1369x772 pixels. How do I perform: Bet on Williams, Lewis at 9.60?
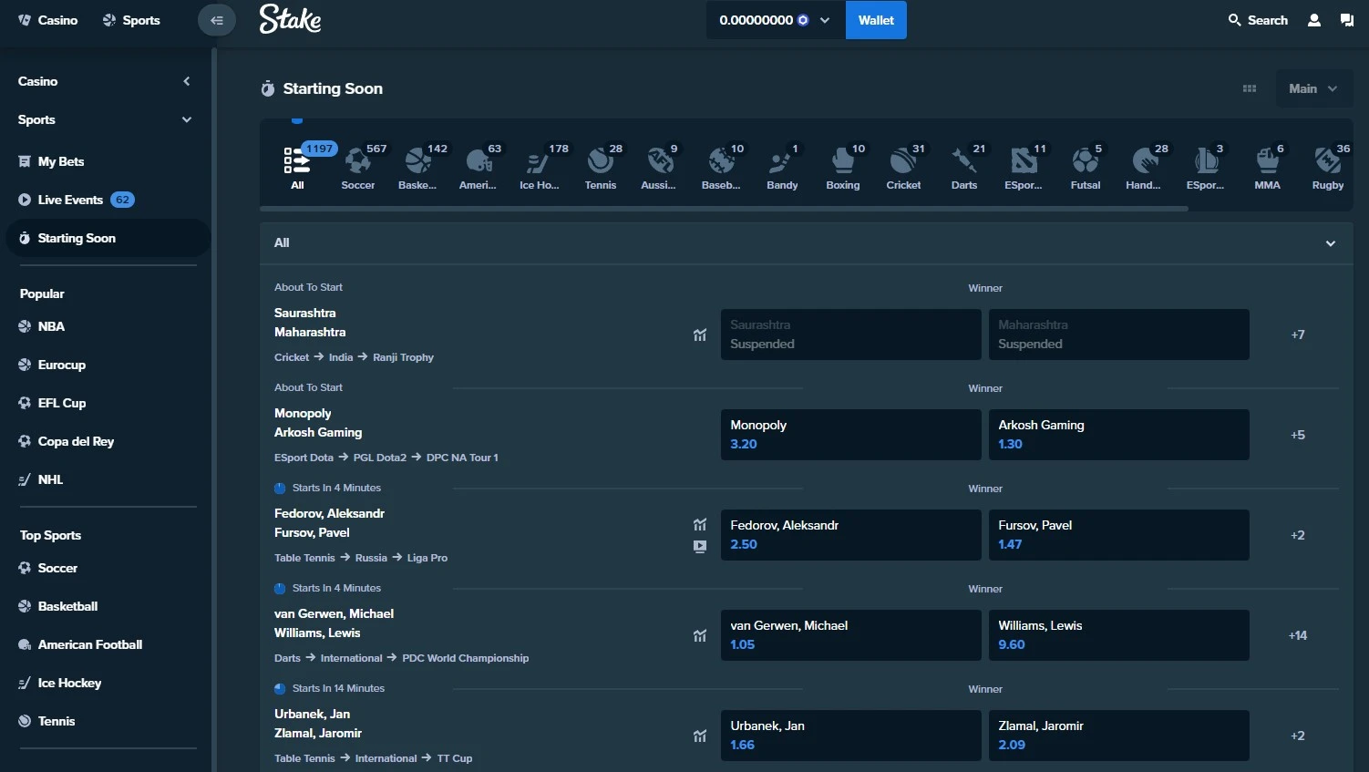point(1118,635)
